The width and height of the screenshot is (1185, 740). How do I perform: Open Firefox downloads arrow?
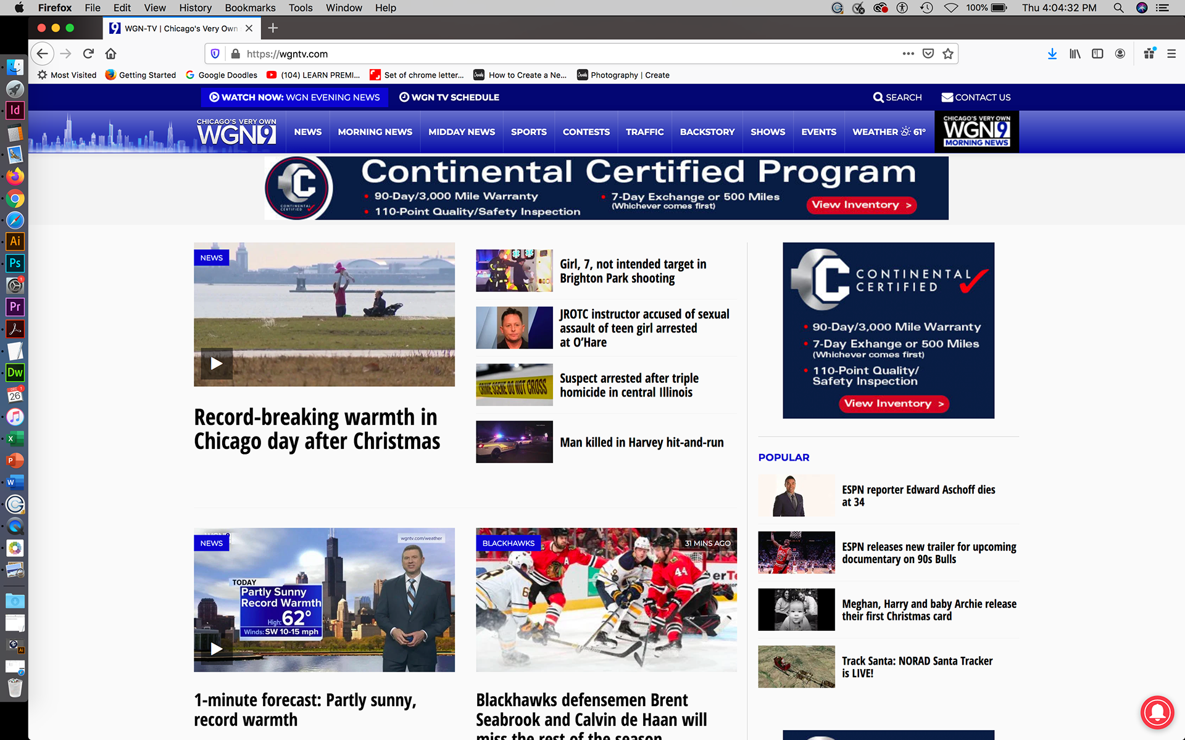1052,54
